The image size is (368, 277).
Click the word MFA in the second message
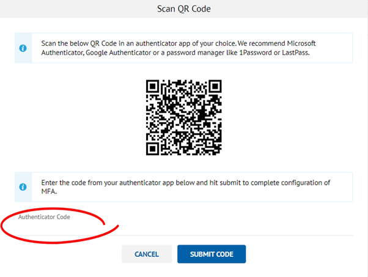[x=48, y=192]
